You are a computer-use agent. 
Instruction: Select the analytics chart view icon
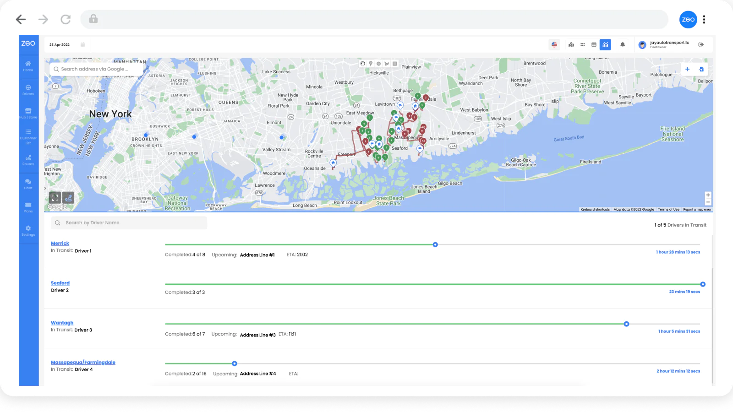(606, 44)
